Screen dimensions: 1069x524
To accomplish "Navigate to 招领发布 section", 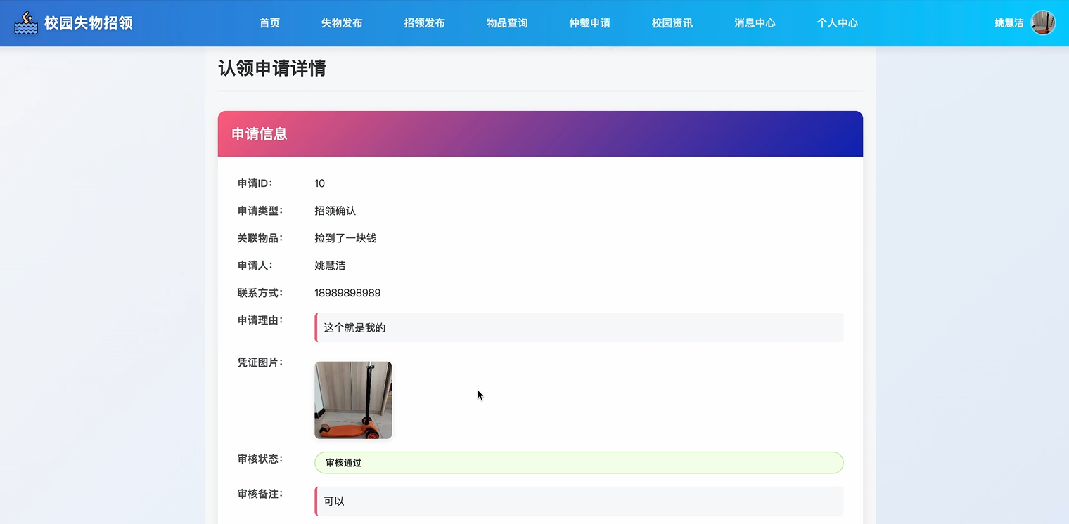I will pos(425,22).
